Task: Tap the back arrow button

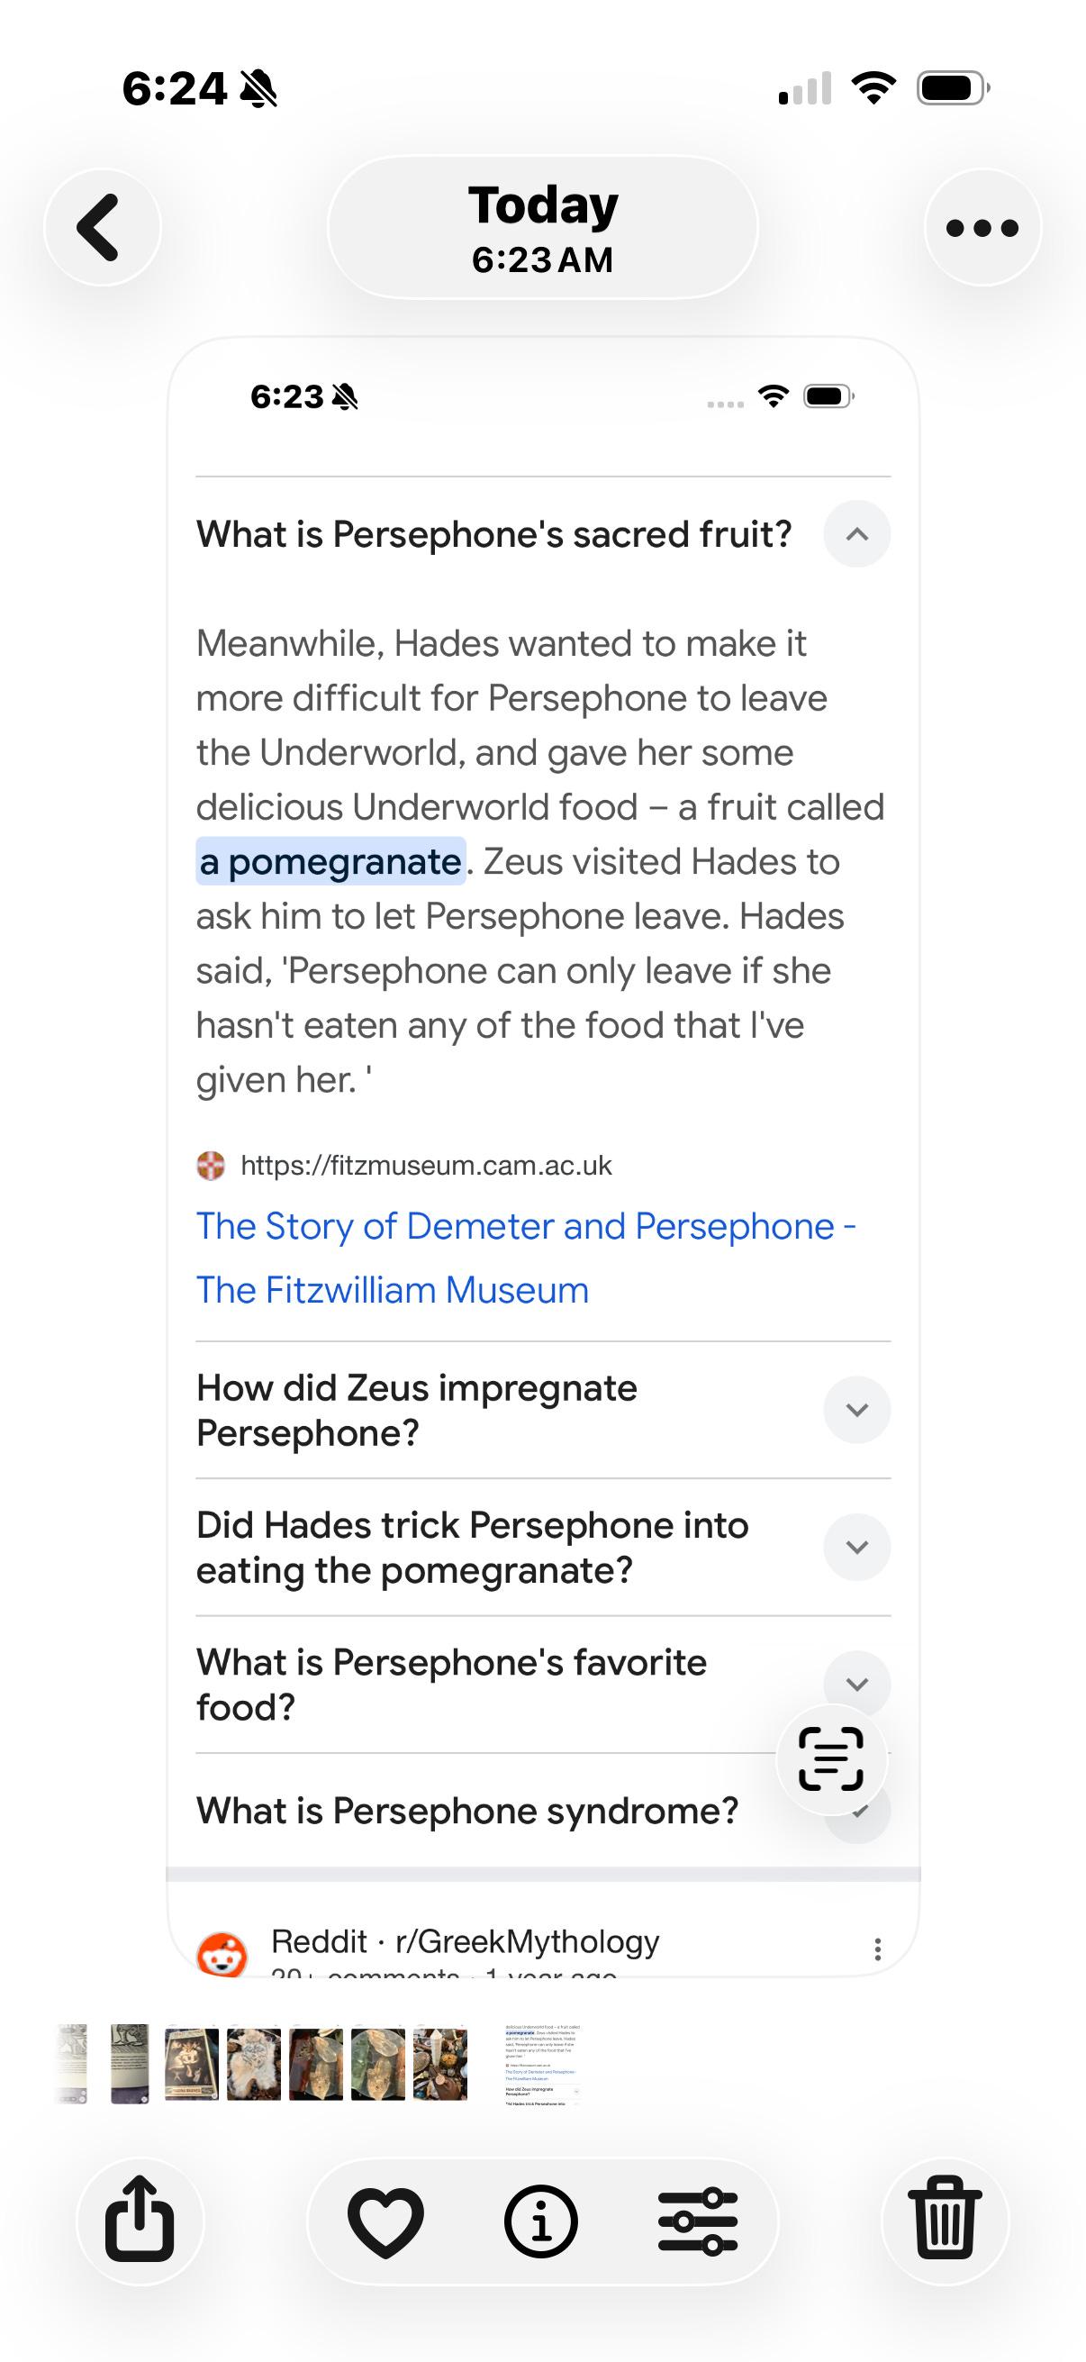Action: (x=102, y=227)
